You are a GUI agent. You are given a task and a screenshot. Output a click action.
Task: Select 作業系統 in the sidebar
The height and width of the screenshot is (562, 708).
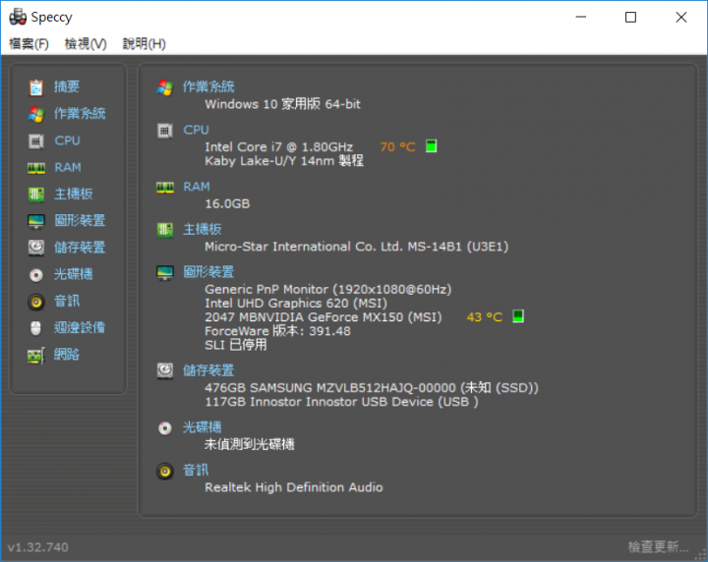tap(80, 113)
